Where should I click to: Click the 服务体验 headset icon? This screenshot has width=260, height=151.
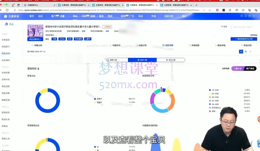pos(216,45)
